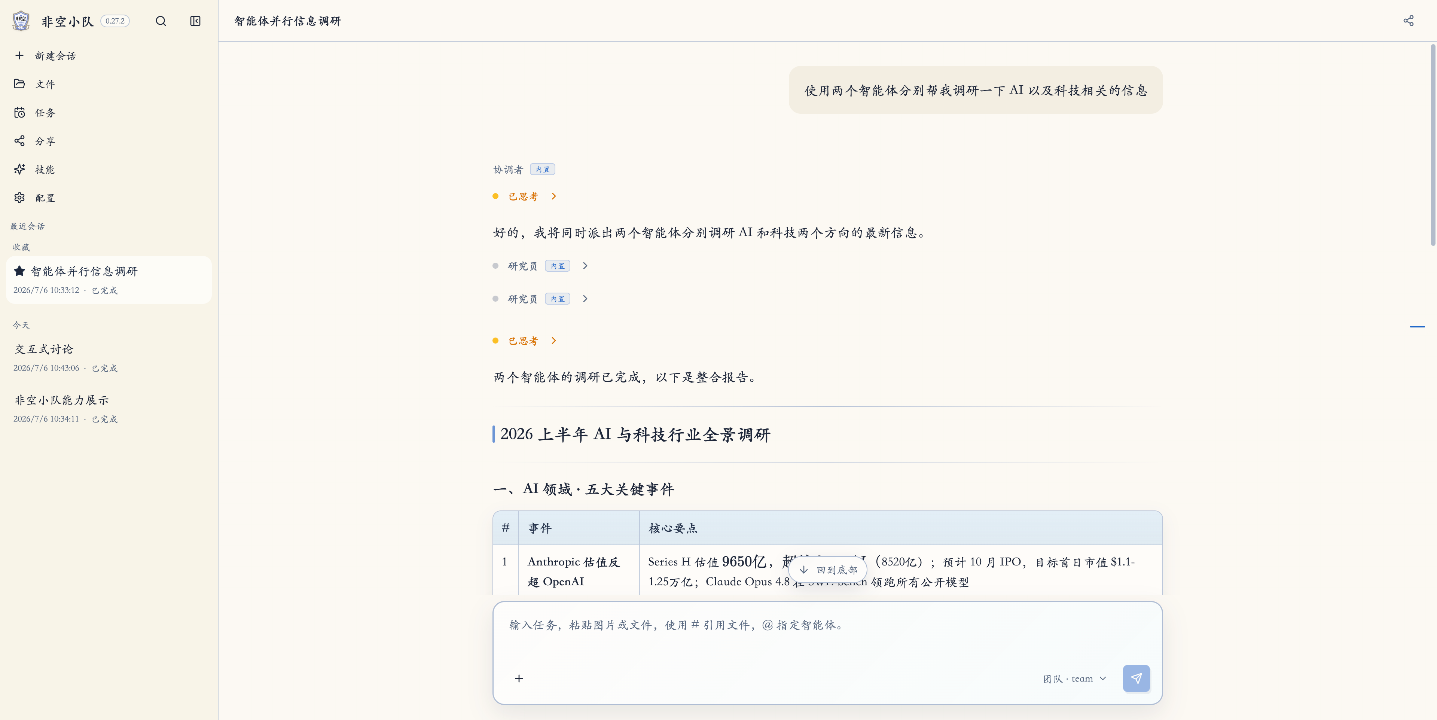The width and height of the screenshot is (1437, 720).
Task: Click heading 2026 上半年 AI 与科技行业全景调研
Action: (635, 434)
